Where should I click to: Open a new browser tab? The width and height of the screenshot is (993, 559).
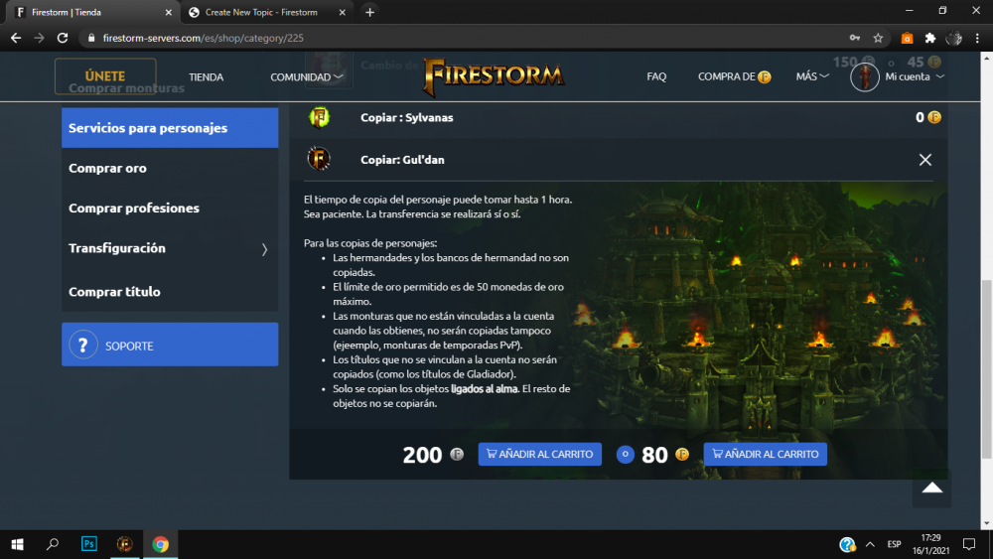[x=369, y=12]
